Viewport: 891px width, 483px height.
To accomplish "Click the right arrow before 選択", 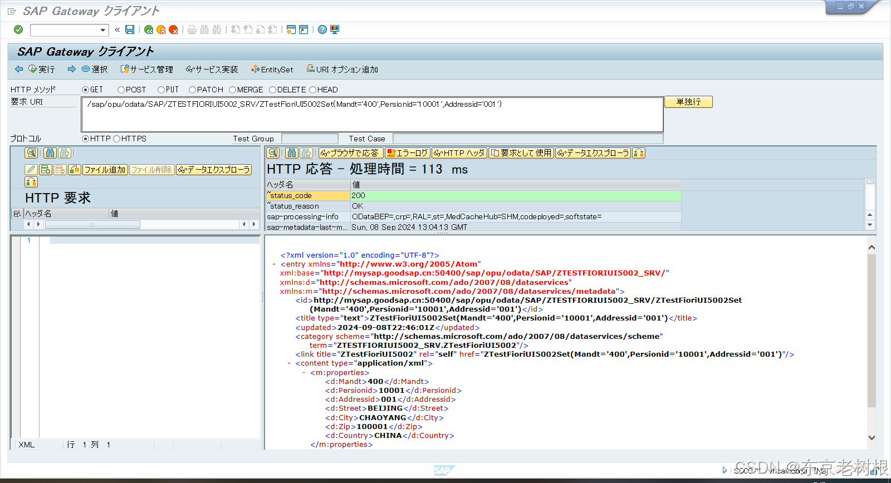I will pyautogui.click(x=71, y=69).
